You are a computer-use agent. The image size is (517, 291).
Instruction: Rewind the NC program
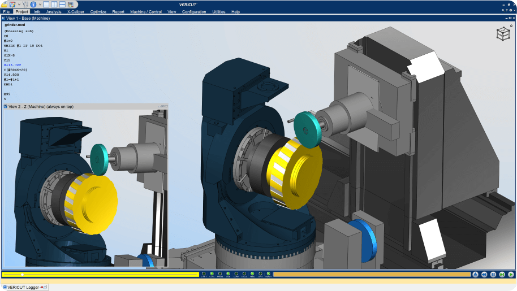pyautogui.click(x=484, y=275)
